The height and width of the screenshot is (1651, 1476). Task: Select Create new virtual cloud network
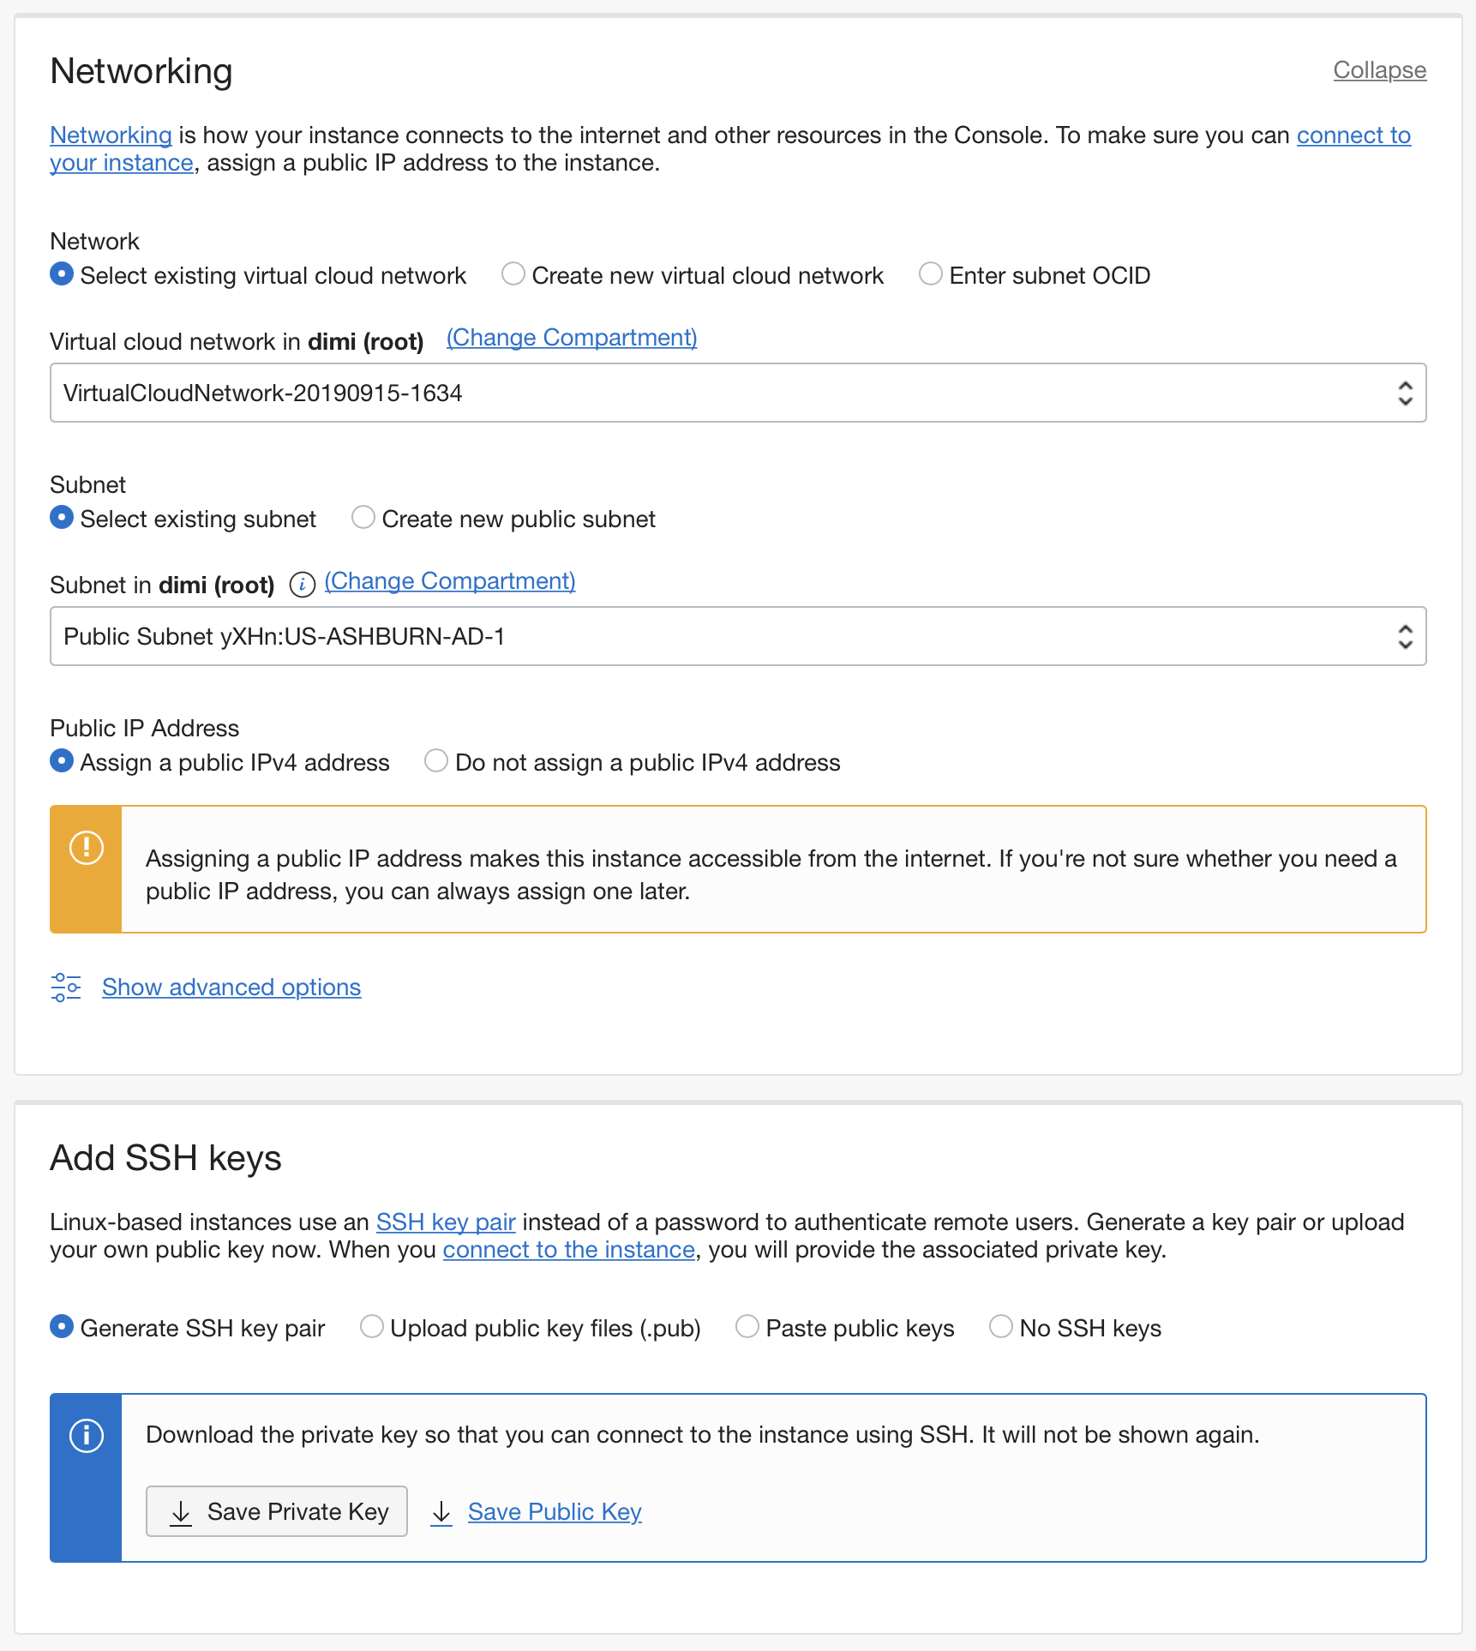pyautogui.click(x=513, y=274)
